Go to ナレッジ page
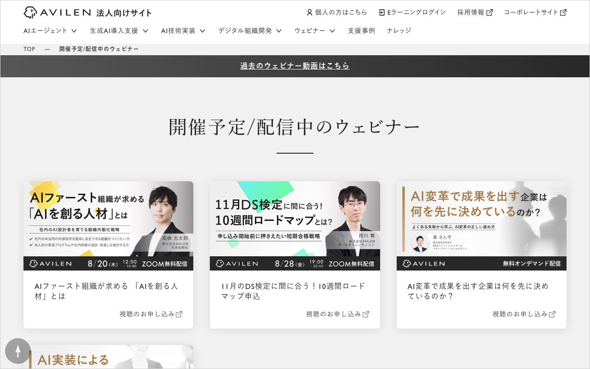590x369 pixels. (x=399, y=31)
